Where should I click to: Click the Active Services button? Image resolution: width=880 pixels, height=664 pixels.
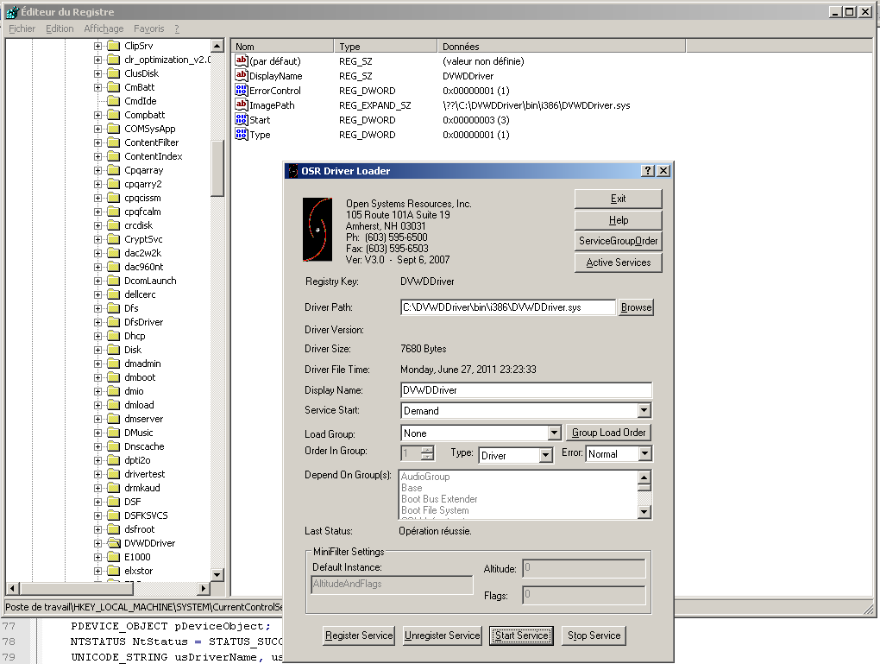tap(618, 262)
